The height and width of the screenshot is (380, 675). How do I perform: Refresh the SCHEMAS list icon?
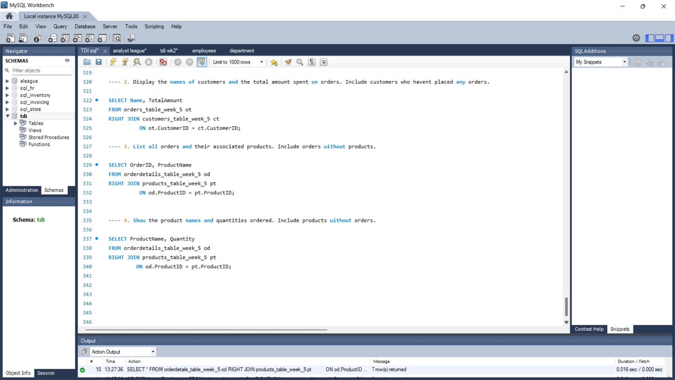[67, 61]
